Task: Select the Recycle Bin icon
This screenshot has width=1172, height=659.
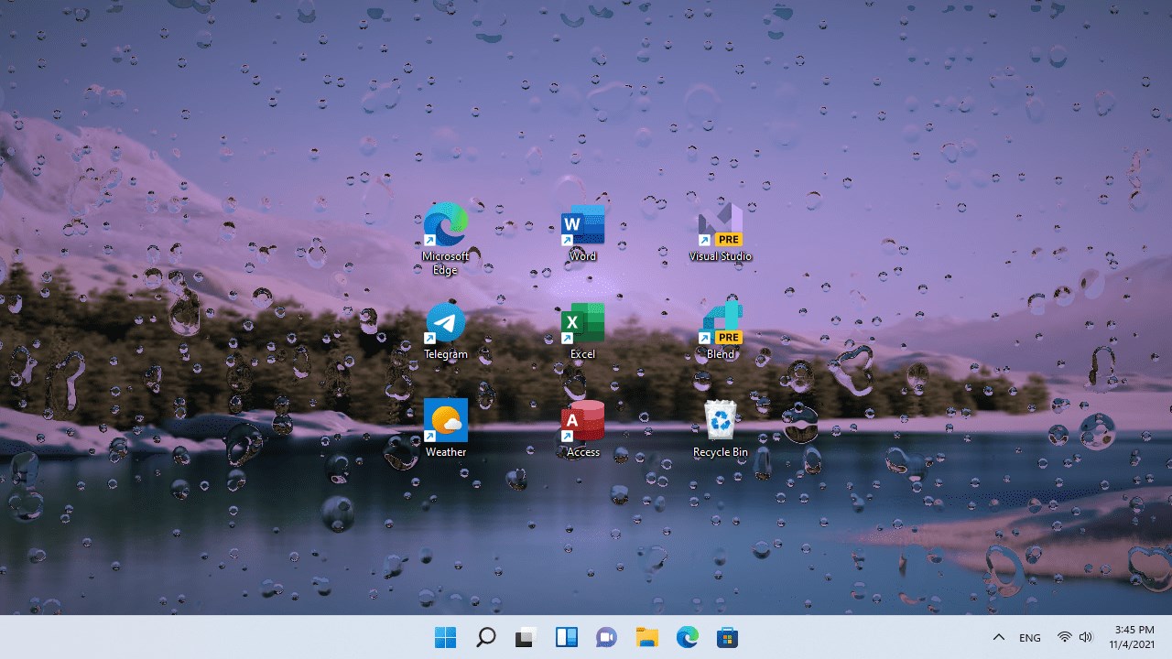Action: click(x=721, y=428)
